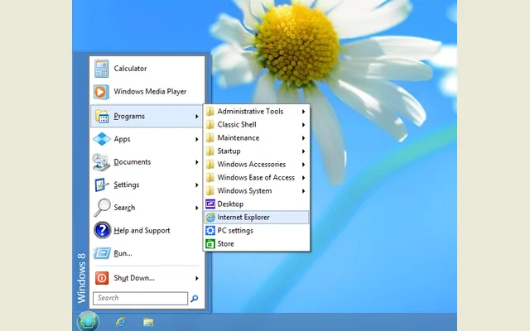
Task: Select the Apps menu entry label
Action: pyautogui.click(x=122, y=139)
